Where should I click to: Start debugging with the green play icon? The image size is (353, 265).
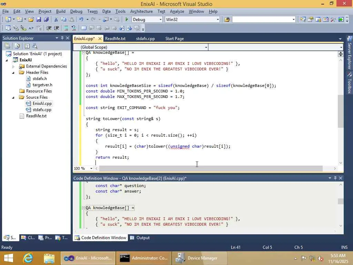(127, 20)
